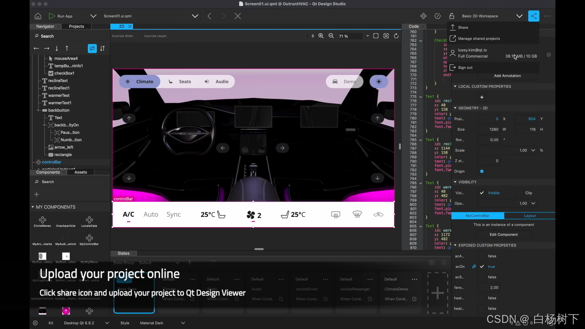Click the Edit Component button
The width and height of the screenshot is (585, 329).
[504, 235]
